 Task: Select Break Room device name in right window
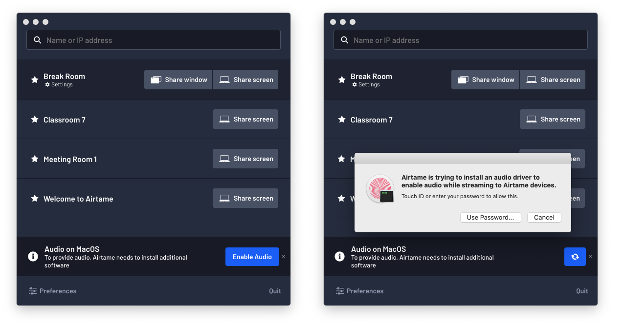(371, 76)
